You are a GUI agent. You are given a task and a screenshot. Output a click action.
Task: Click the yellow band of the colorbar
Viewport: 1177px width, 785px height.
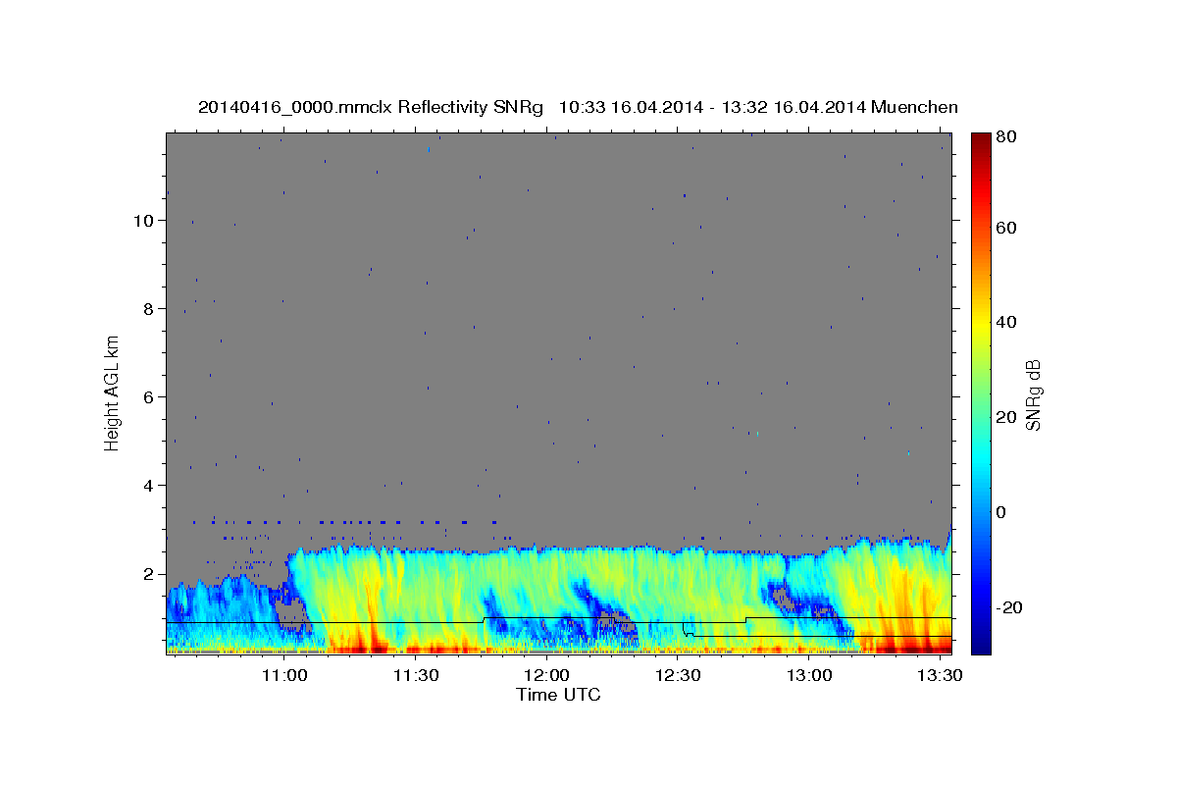pyautogui.click(x=980, y=322)
